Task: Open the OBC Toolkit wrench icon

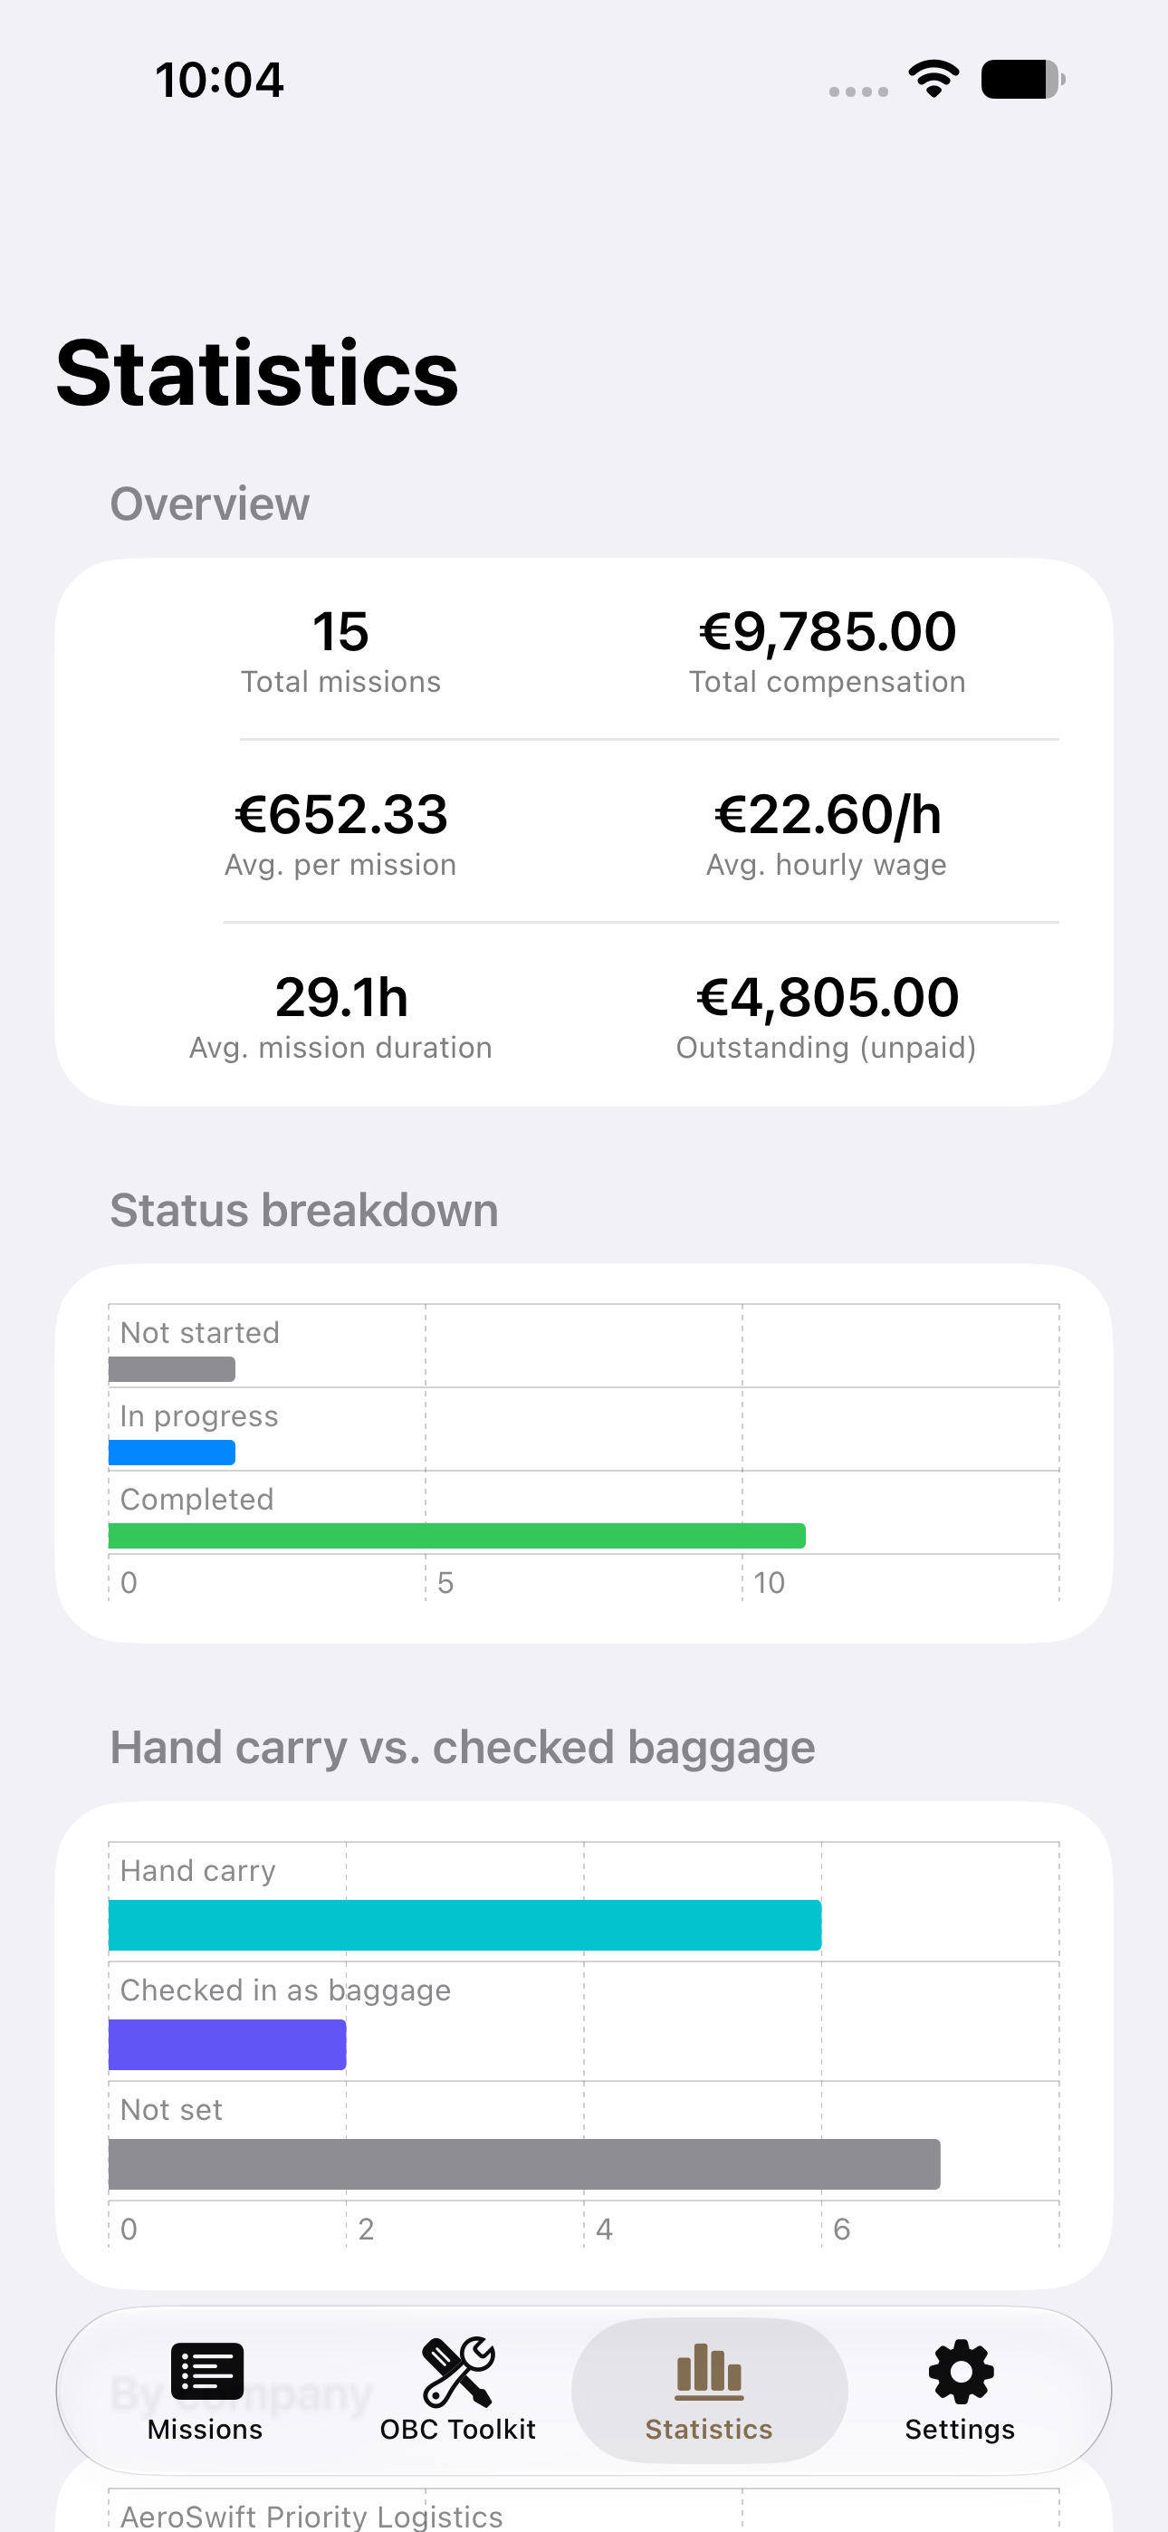Action: tap(458, 2371)
